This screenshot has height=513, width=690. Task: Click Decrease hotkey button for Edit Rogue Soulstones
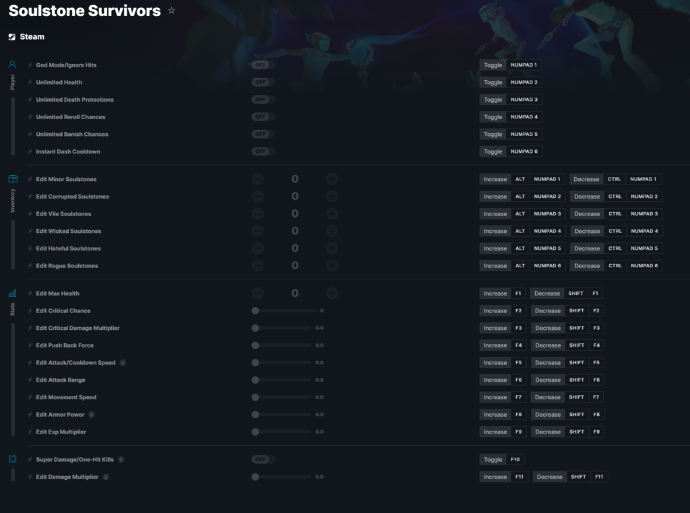coord(587,265)
